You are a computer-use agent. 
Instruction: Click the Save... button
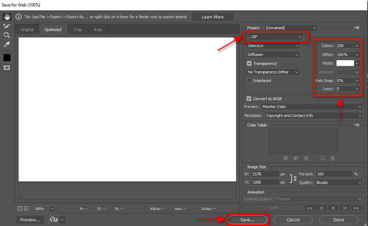click(x=247, y=220)
